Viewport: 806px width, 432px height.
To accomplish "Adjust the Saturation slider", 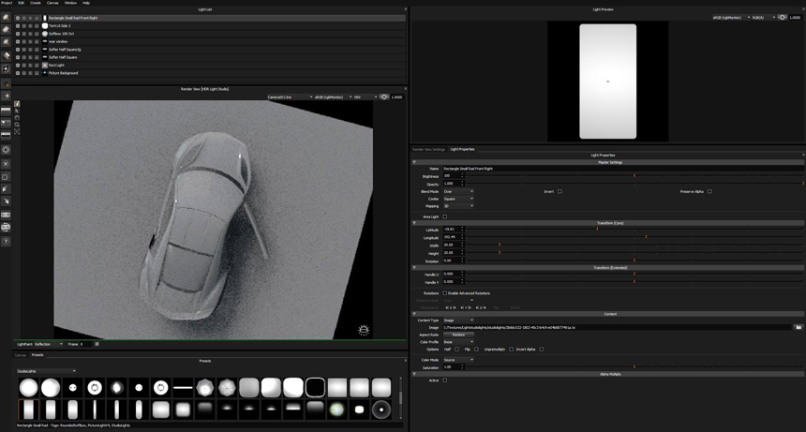I will point(634,366).
